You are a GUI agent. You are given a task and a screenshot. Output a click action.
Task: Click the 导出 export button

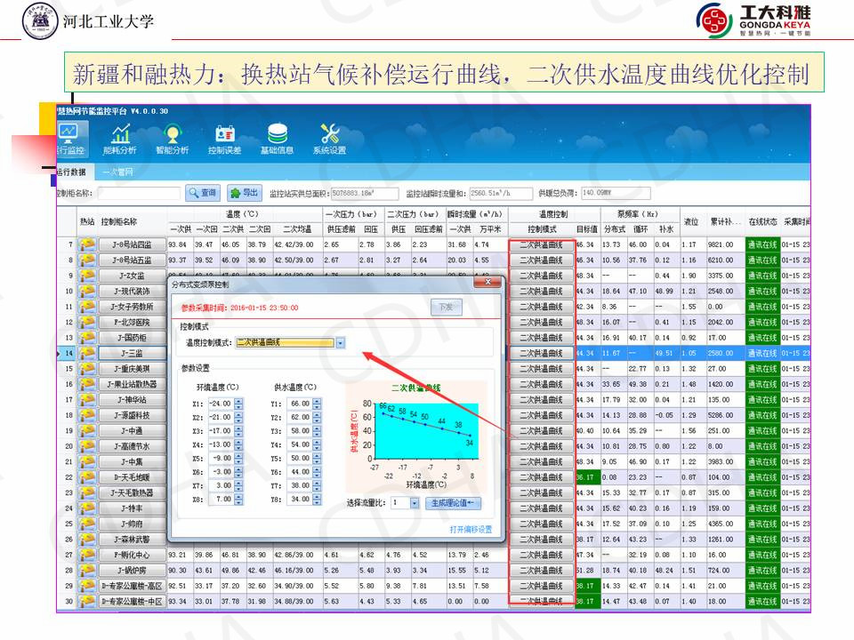point(245,193)
